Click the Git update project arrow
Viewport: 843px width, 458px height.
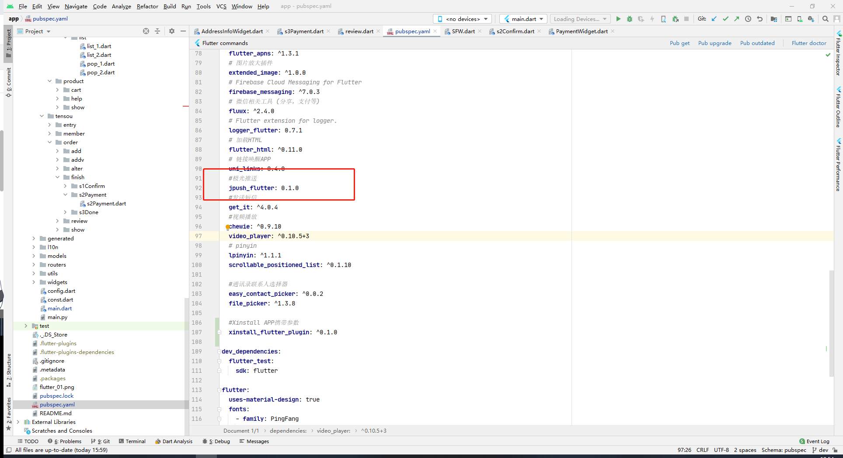714,19
